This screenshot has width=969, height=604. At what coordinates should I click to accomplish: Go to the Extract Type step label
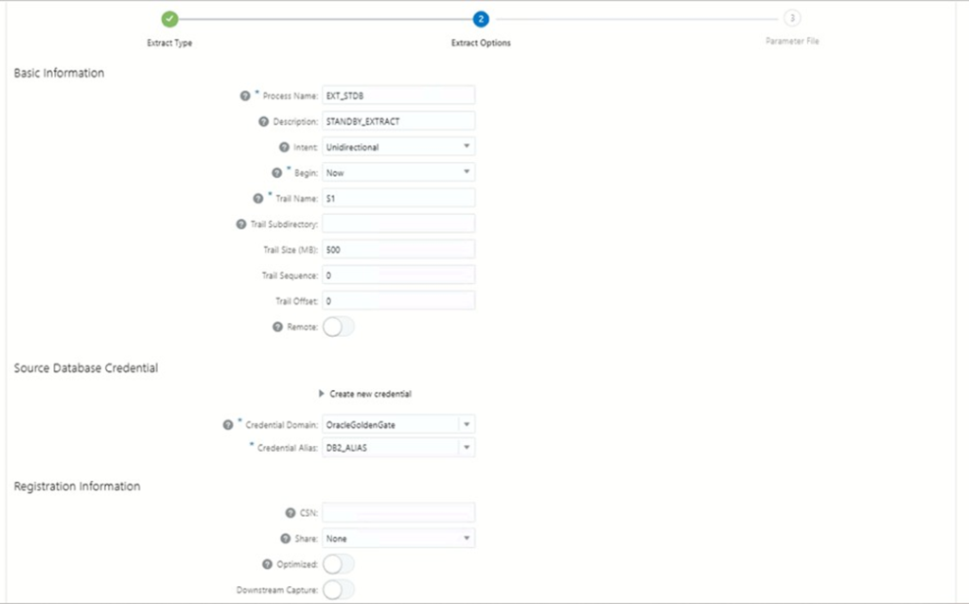[x=170, y=43]
